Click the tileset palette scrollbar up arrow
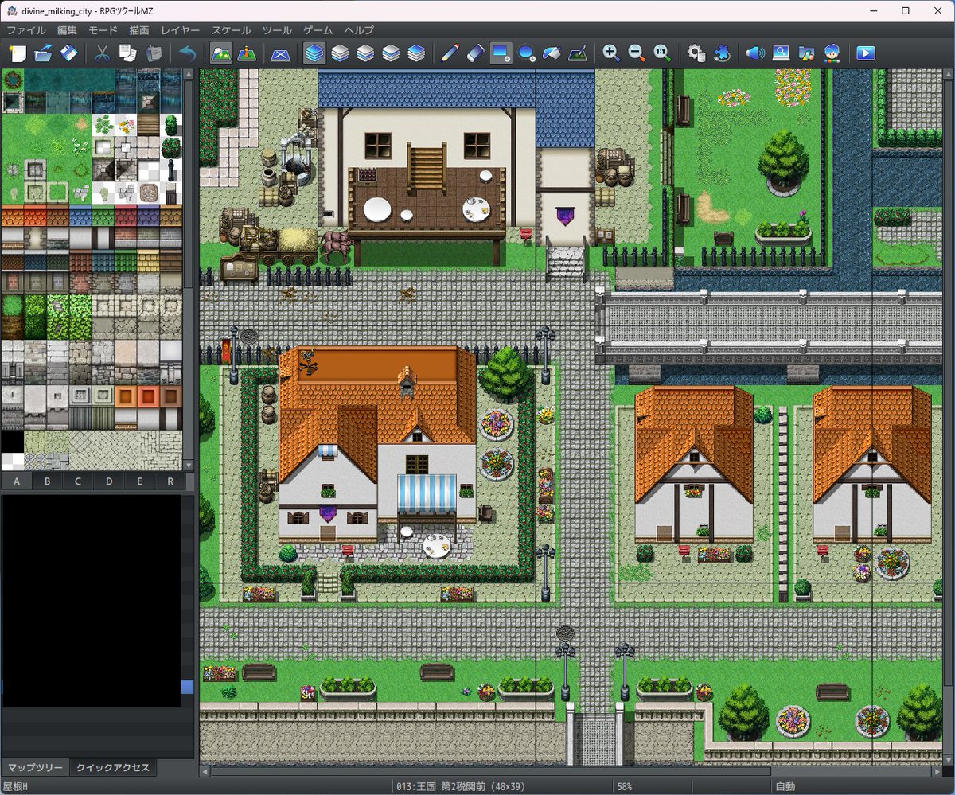Screen dimensions: 955x795 tap(189, 74)
